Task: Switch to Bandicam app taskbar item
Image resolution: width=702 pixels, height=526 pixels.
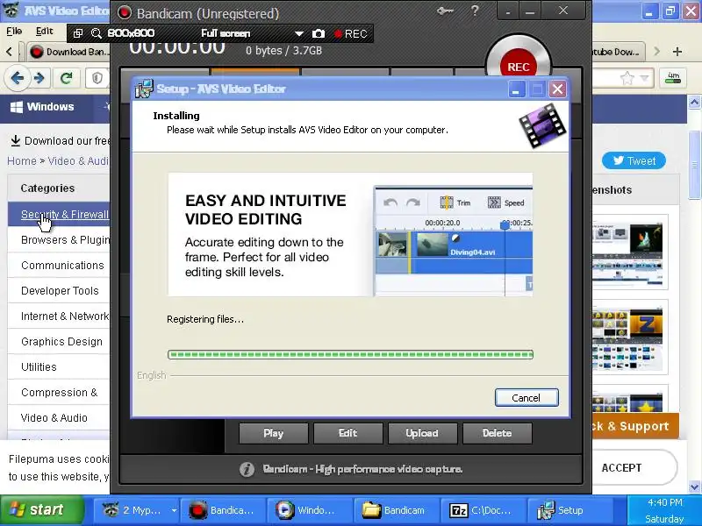Action: [x=223, y=510]
